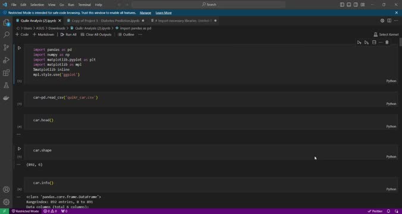Click the Run All button
This screenshot has height=214, width=402.
pos(68,34)
